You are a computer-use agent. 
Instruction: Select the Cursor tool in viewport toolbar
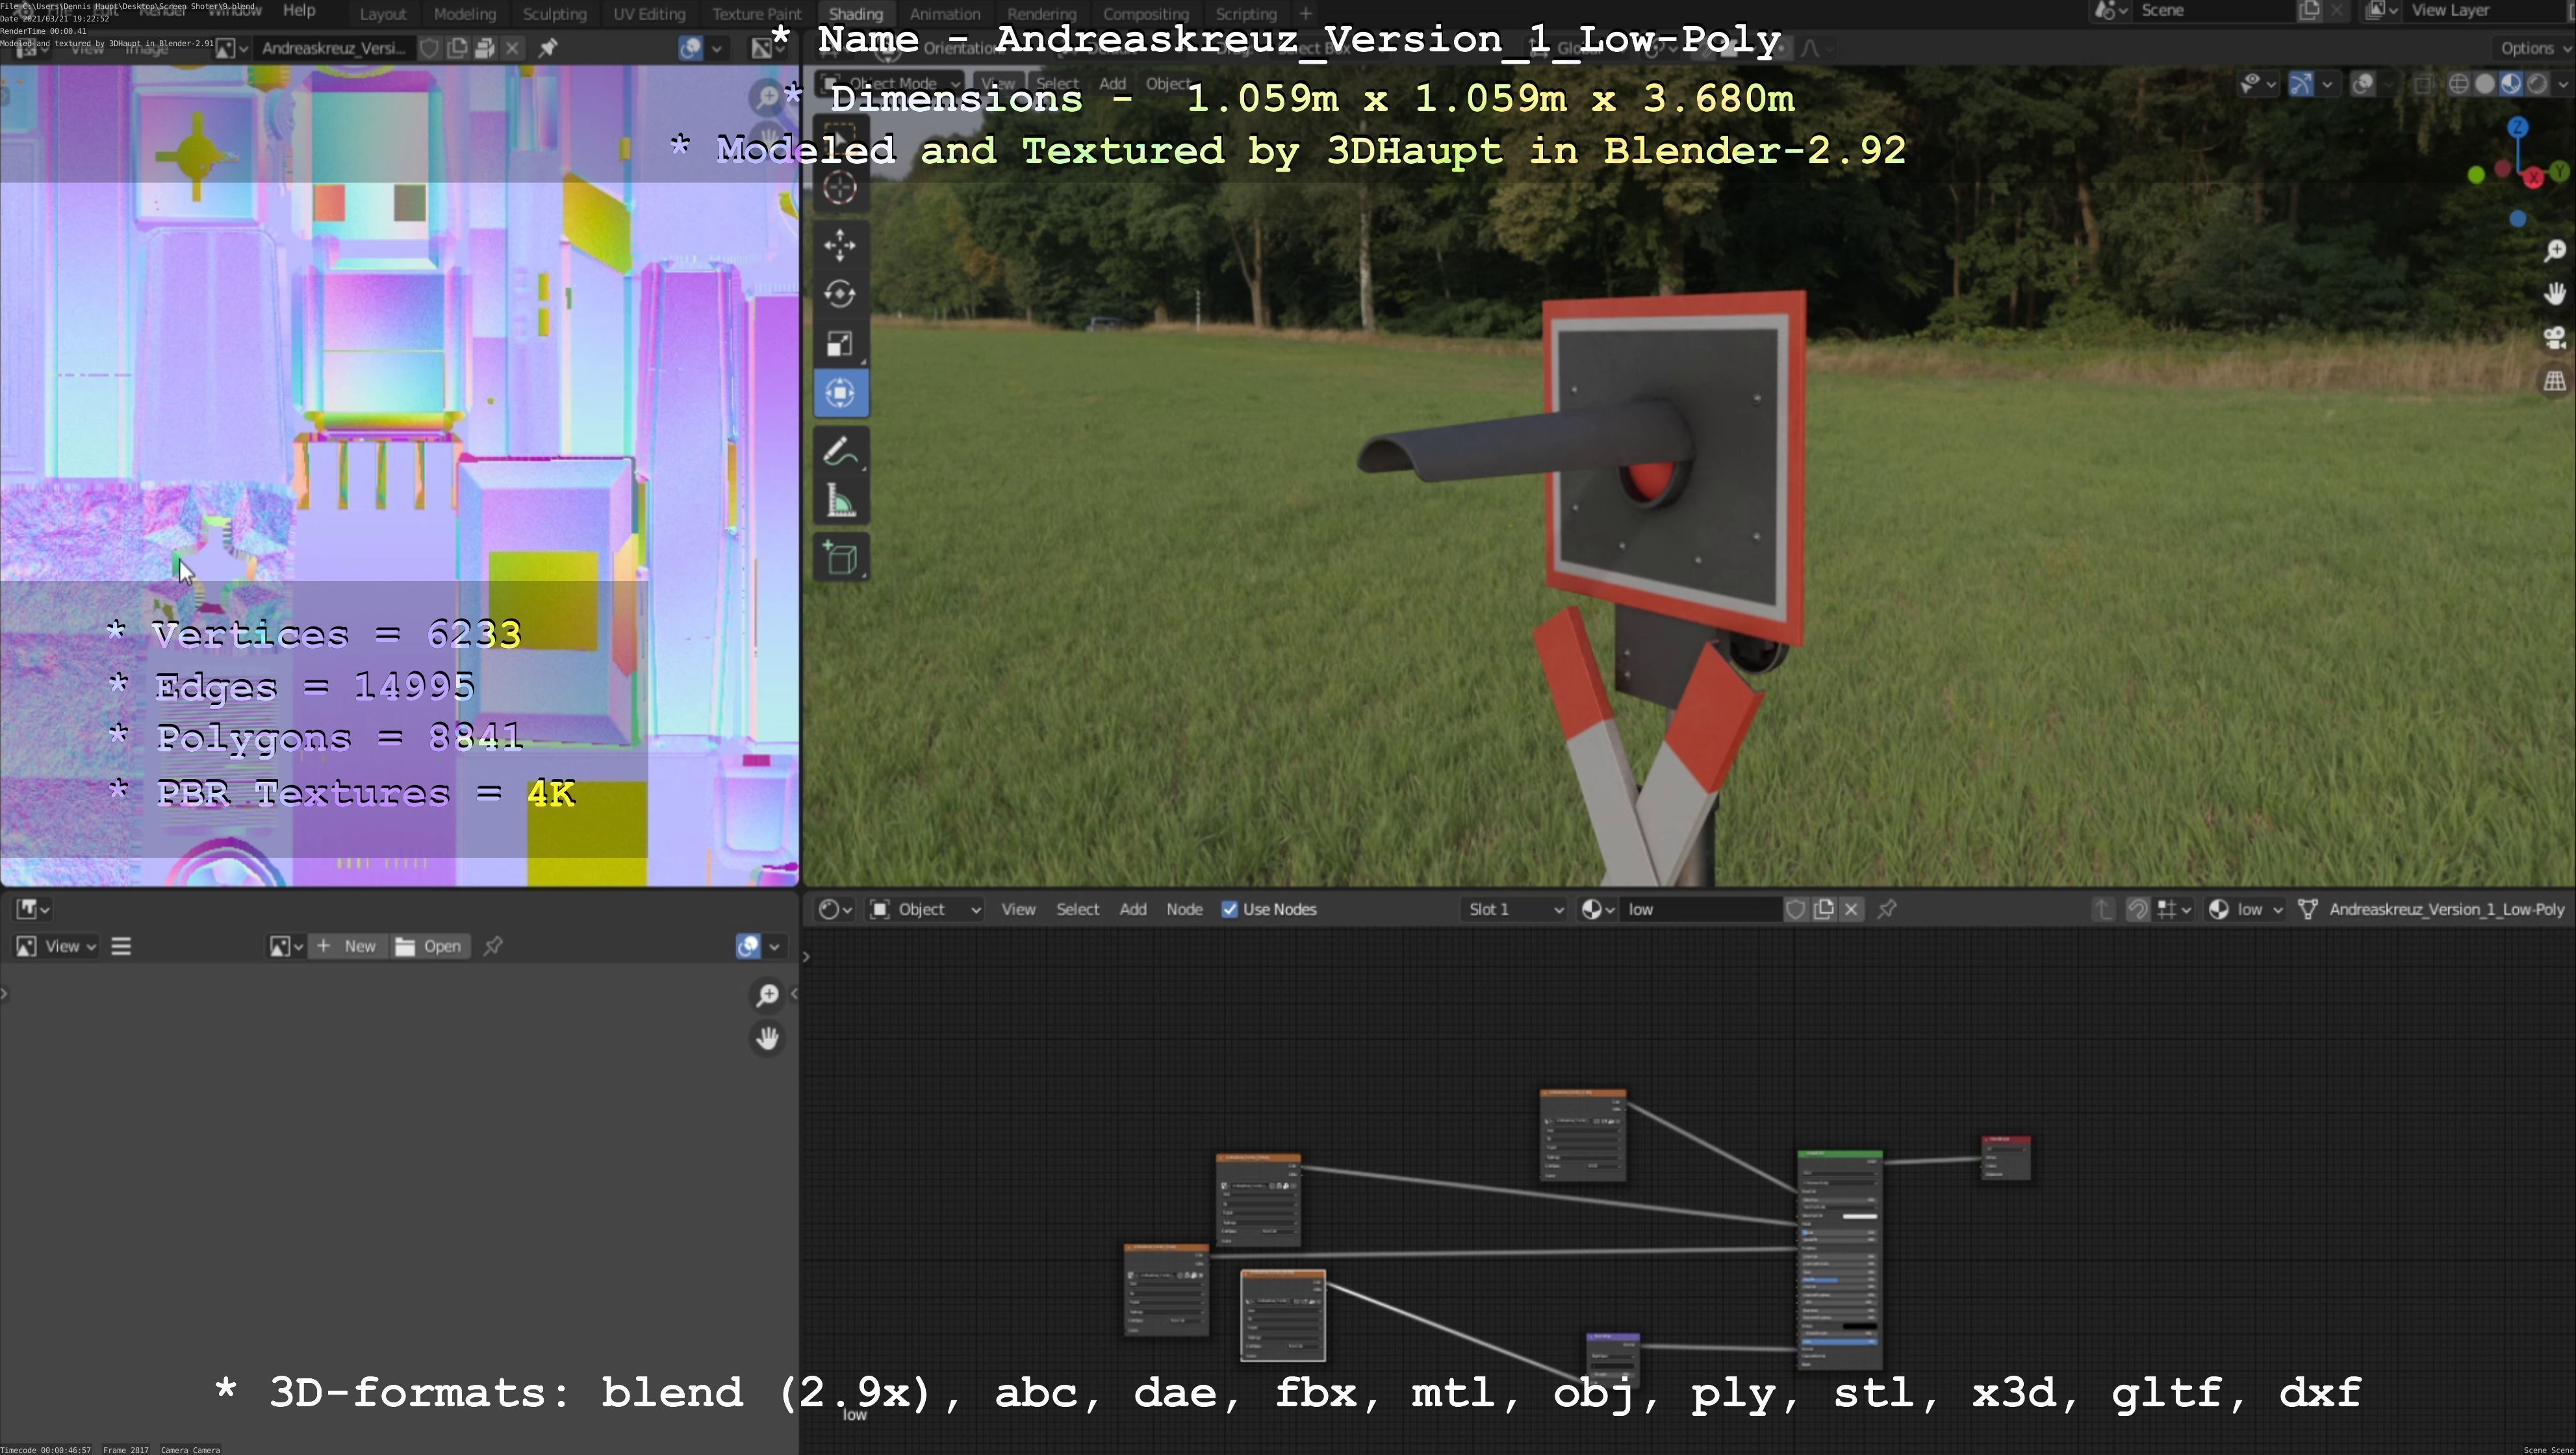point(840,187)
